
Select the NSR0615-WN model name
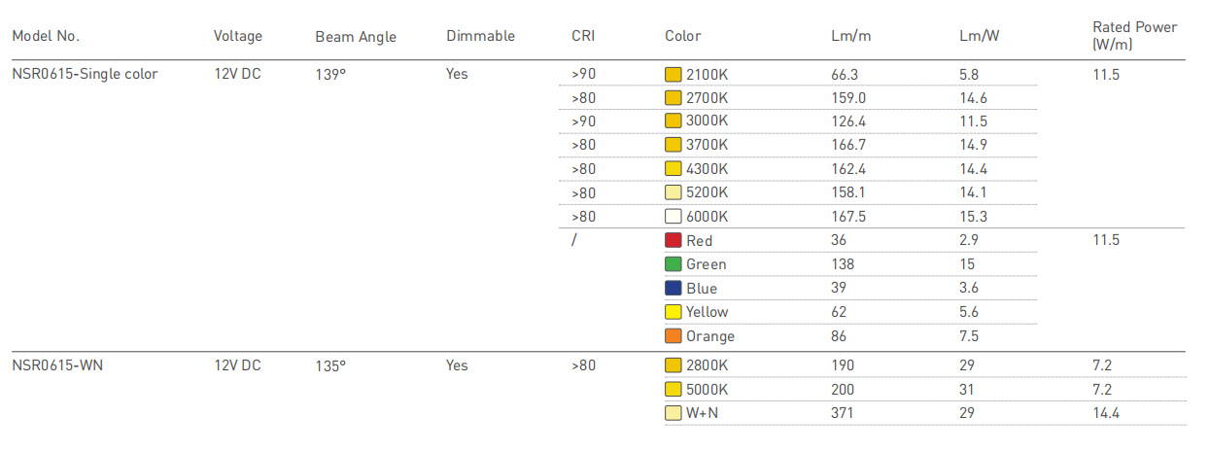[57, 365]
